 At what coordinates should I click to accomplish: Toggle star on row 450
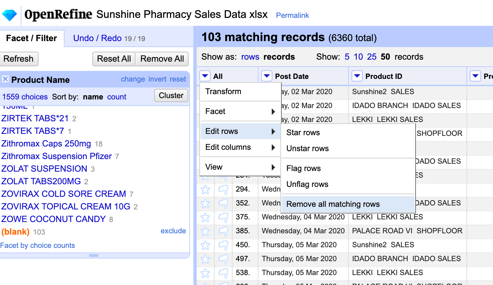[205, 245]
